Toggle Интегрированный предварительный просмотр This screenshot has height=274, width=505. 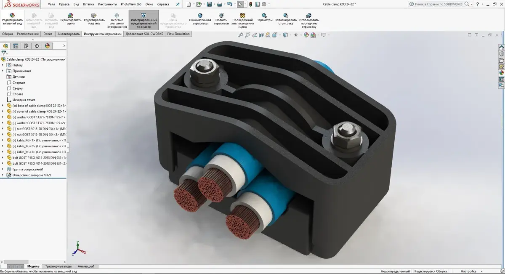pos(144,20)
